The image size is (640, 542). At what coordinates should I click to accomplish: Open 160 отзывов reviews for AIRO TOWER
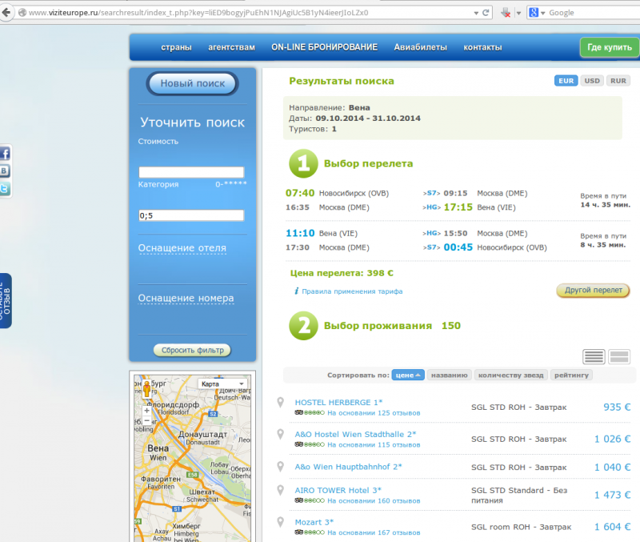pyautogui.click(x=374, y=500)
